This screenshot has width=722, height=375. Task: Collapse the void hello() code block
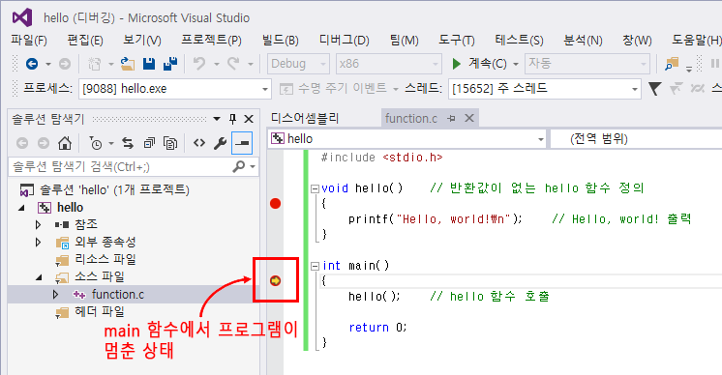(315, 188)
